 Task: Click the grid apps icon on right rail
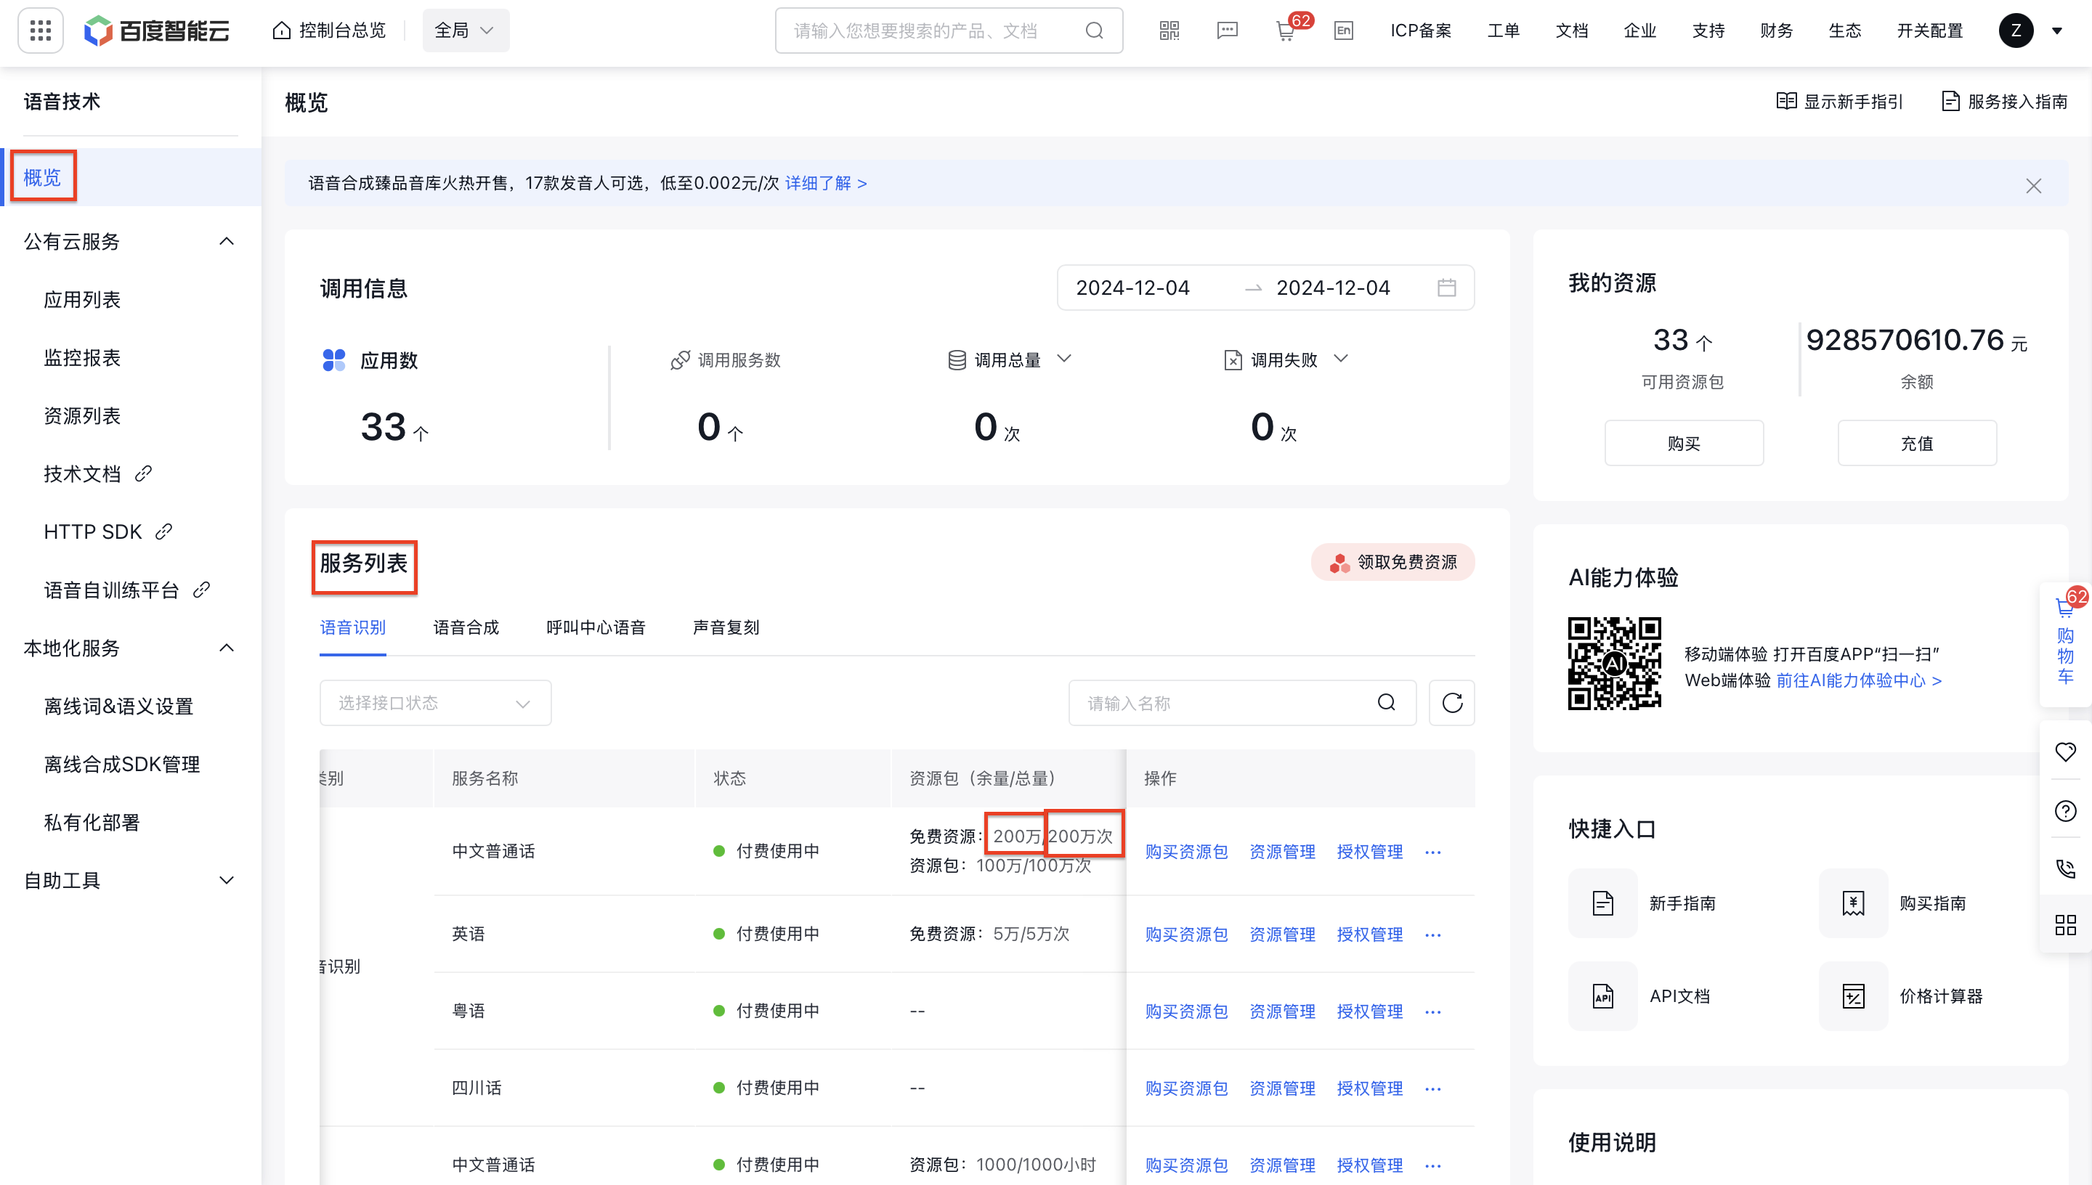click(2065, 924)
